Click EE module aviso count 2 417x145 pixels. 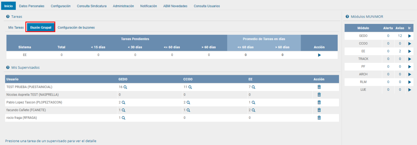click(x=400, y=51)
